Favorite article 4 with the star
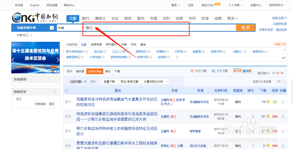 click(283, 146)
